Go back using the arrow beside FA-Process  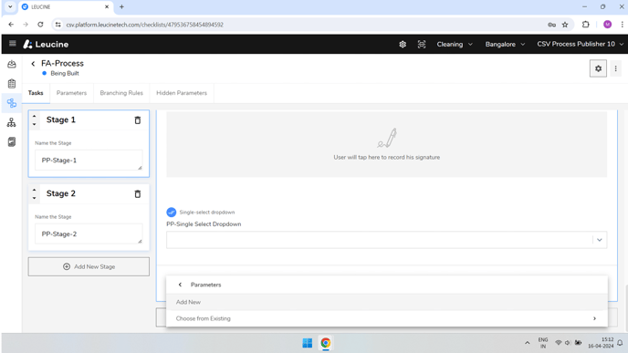pos(33,63)
